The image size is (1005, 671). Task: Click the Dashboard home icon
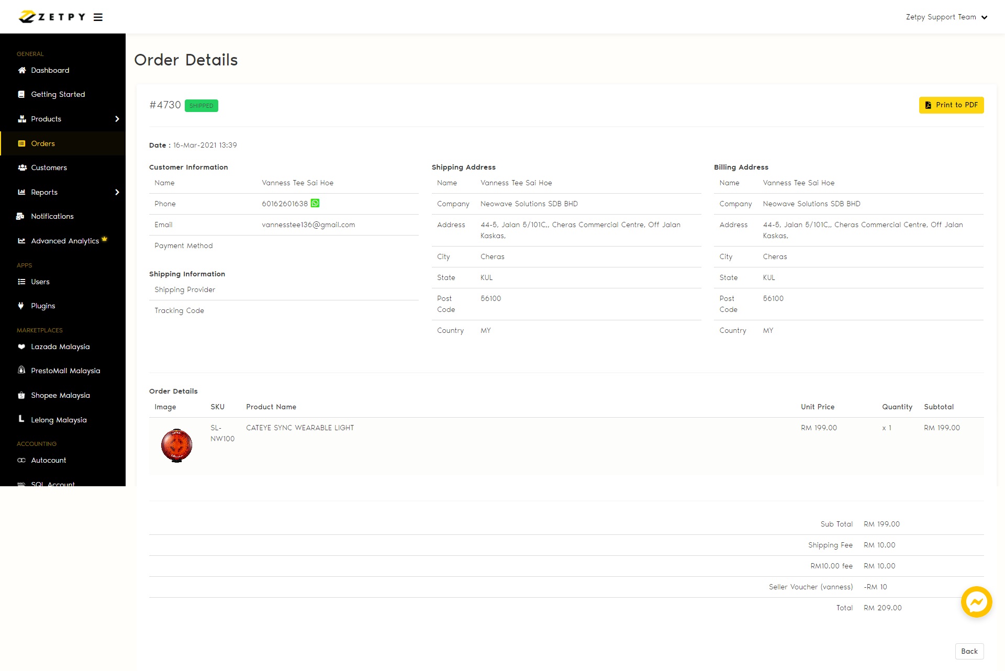point(21,70)
